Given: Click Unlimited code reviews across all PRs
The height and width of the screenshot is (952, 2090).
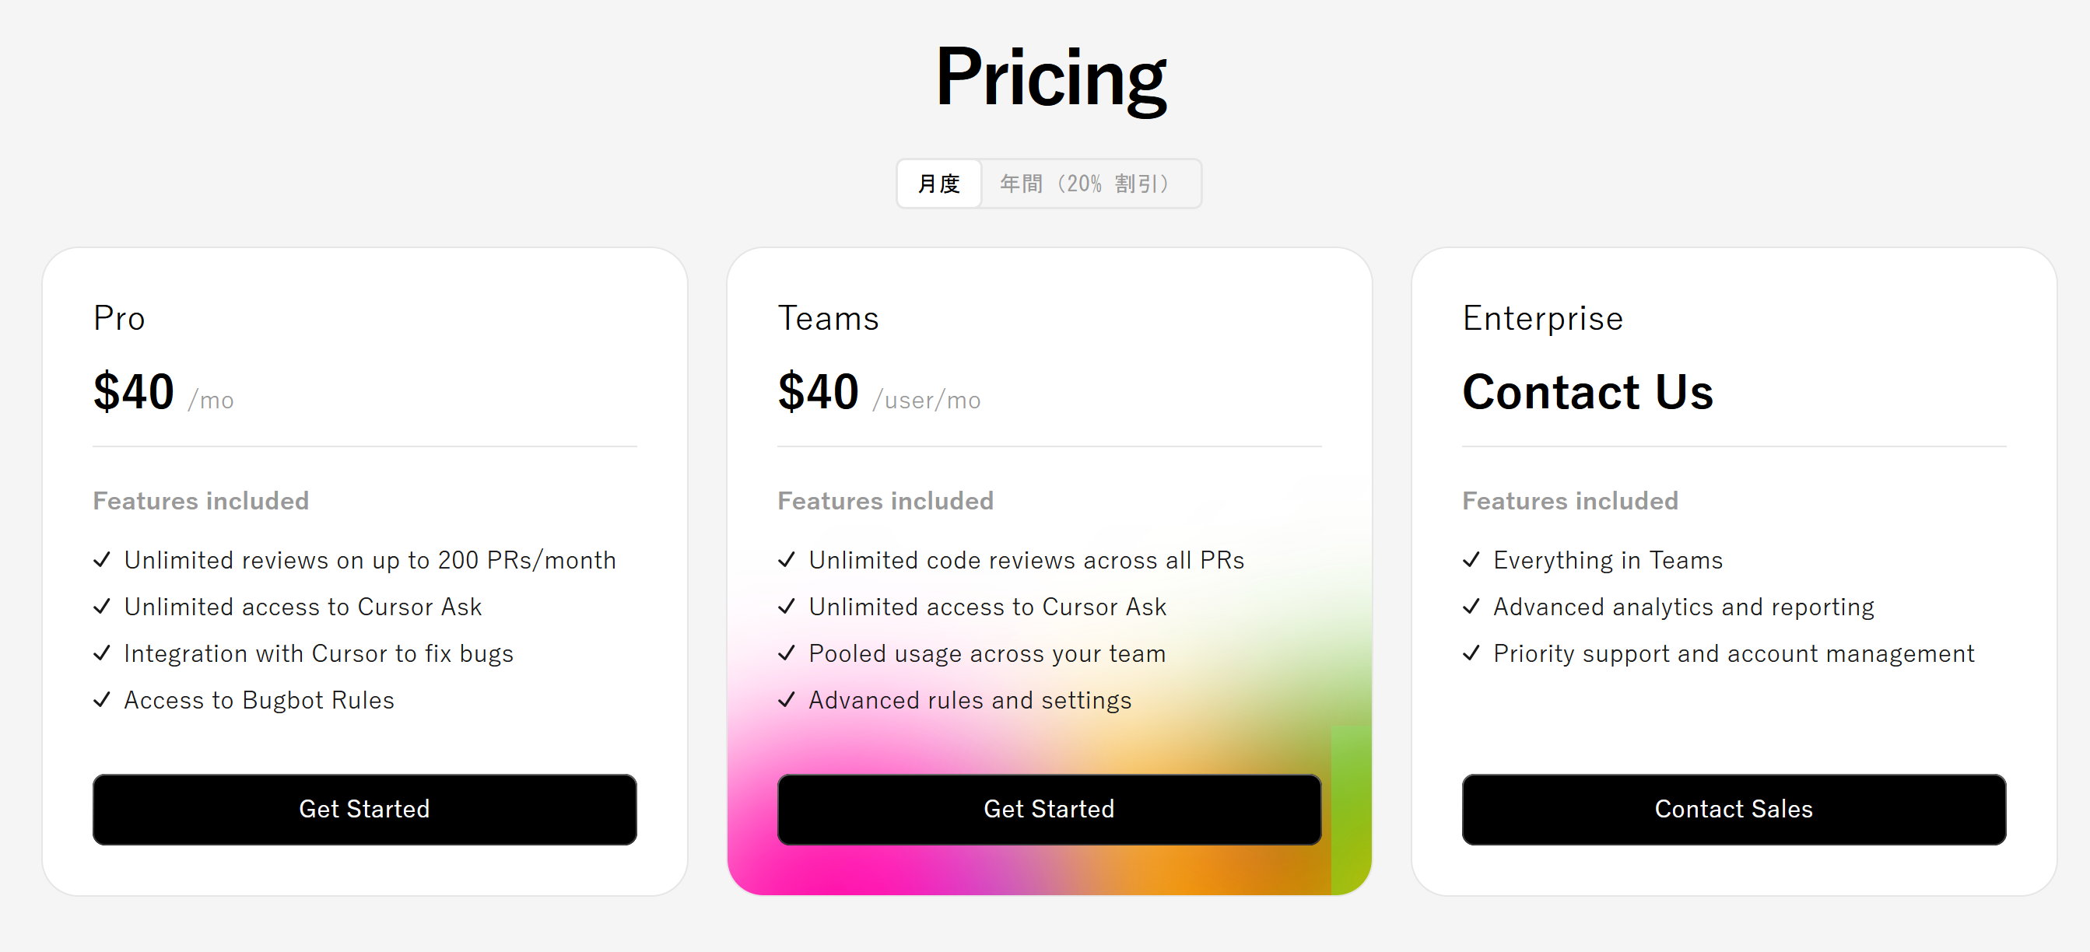Looking at the screenshot, I should pos(1026,560).
